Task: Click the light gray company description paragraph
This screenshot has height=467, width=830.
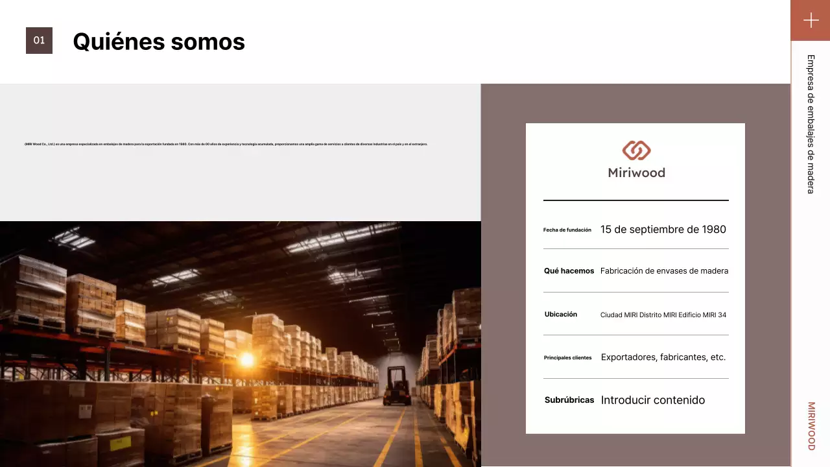Action: point(226,143)
